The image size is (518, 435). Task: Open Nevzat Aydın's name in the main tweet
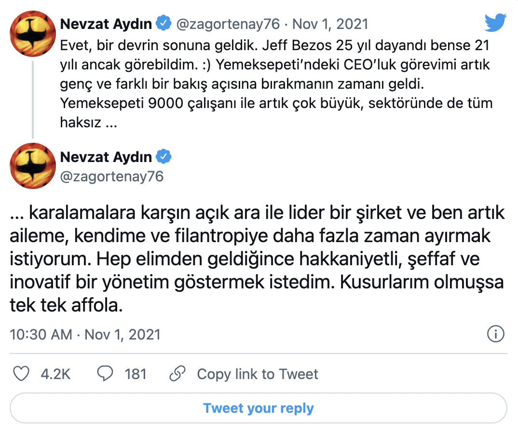pyautogui.click(x=106, y=157)
